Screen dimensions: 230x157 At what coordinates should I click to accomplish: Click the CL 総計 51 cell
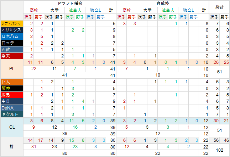point(219,130)
